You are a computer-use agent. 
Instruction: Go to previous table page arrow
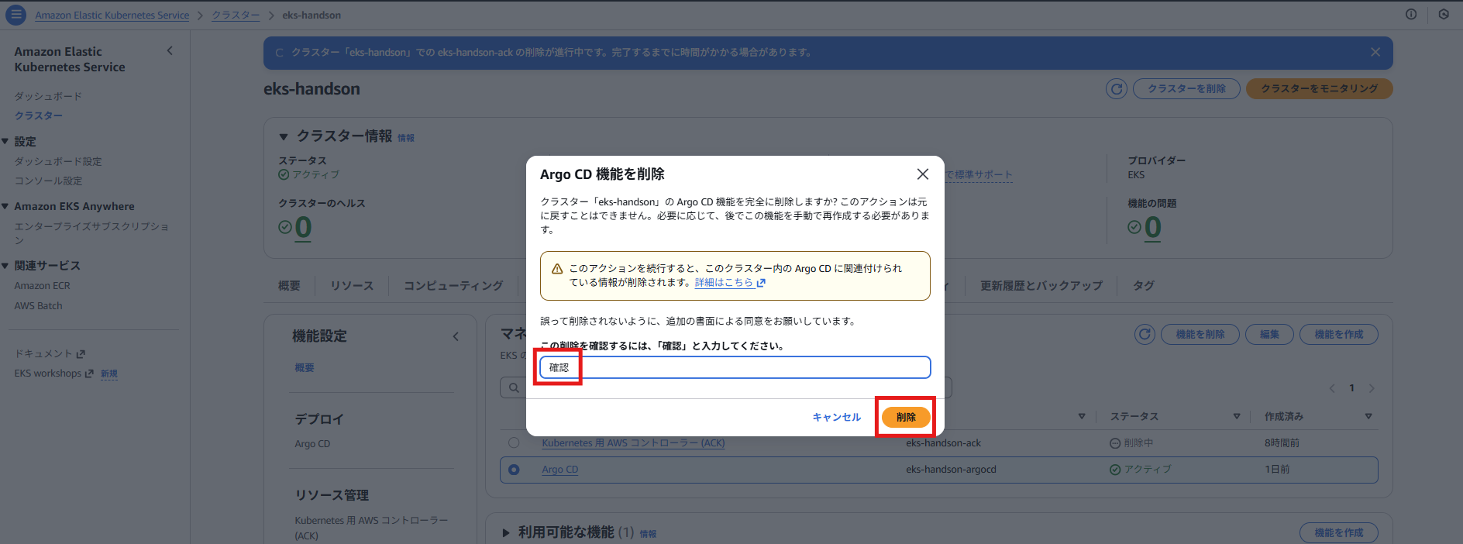click(1332, 388)
